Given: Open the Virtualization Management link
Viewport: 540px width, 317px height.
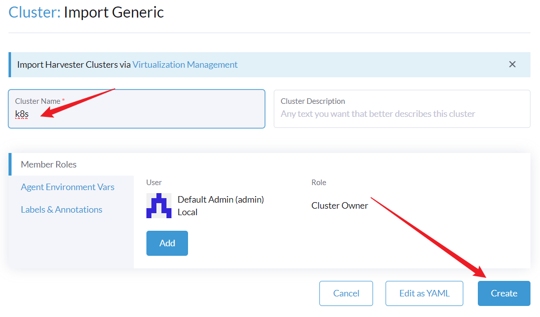Looking at the screenshot, I should point(185,64).
